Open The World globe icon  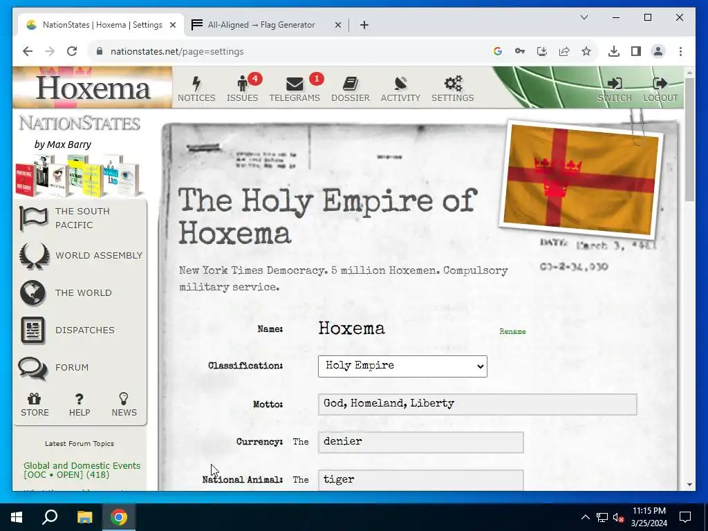(x=33, y=293)
